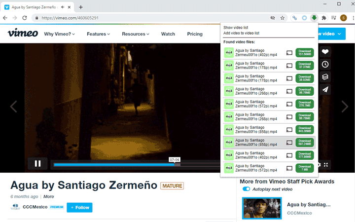Add video to Watch Later clock icon
355x222 pixels.
(x=325, y=65)
